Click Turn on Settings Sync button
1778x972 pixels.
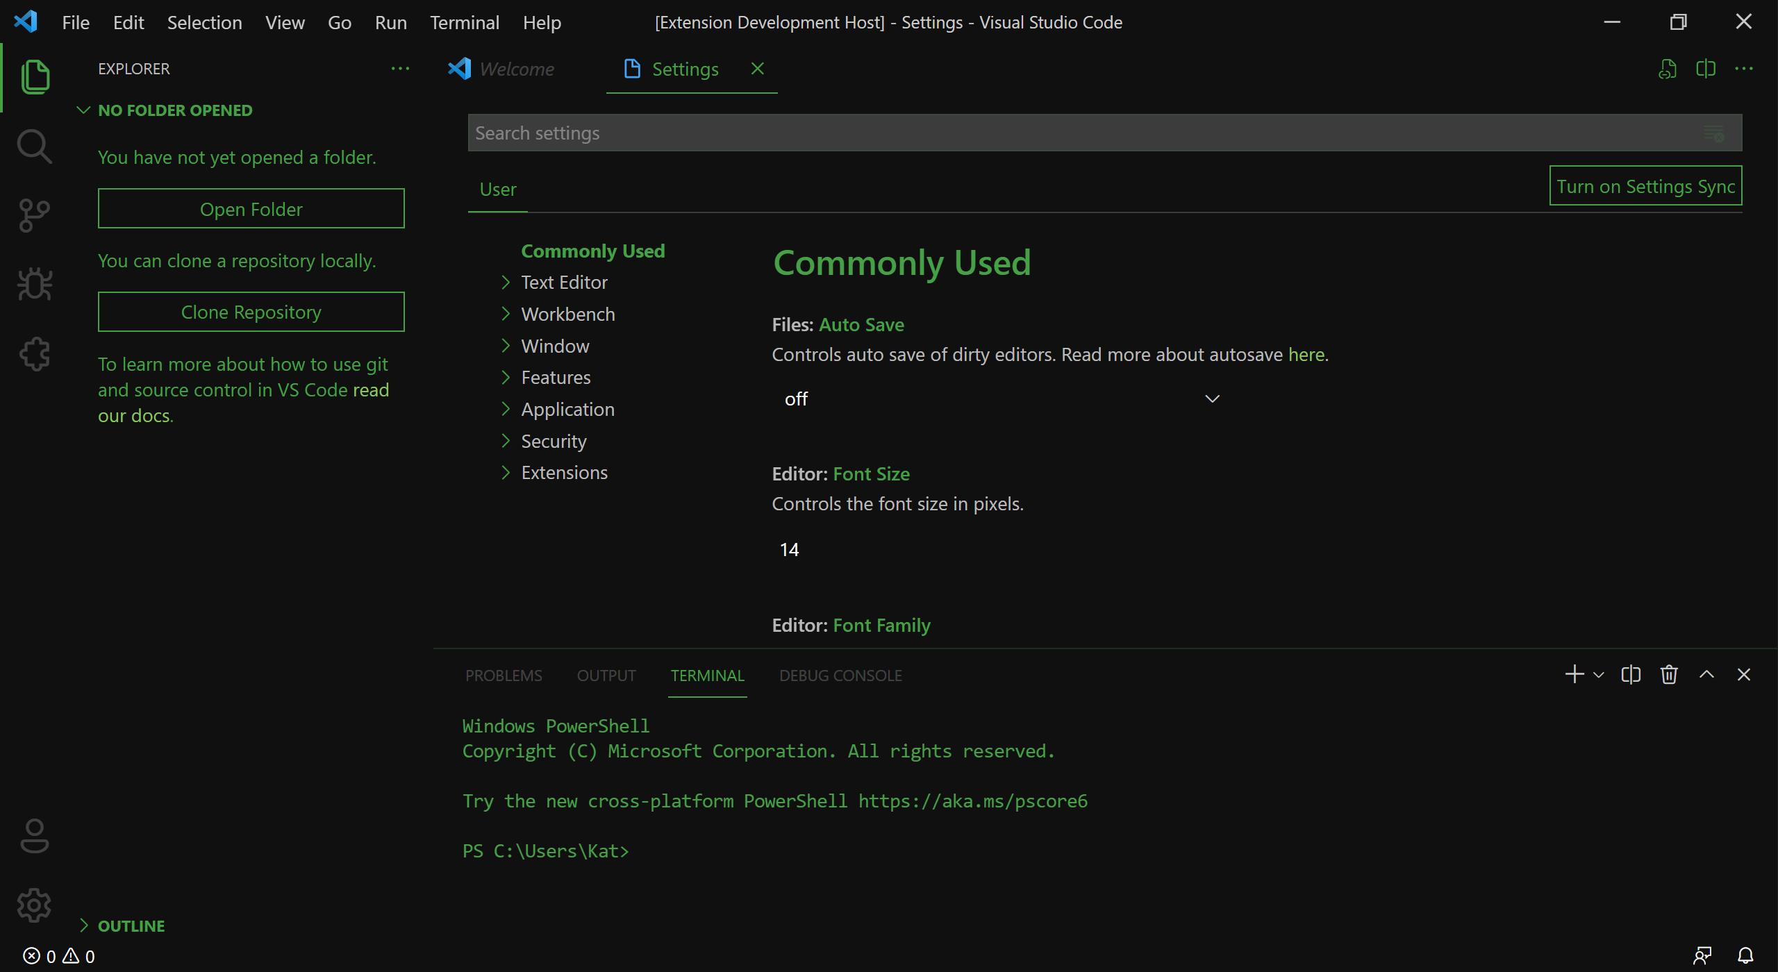coord(1645,186)
